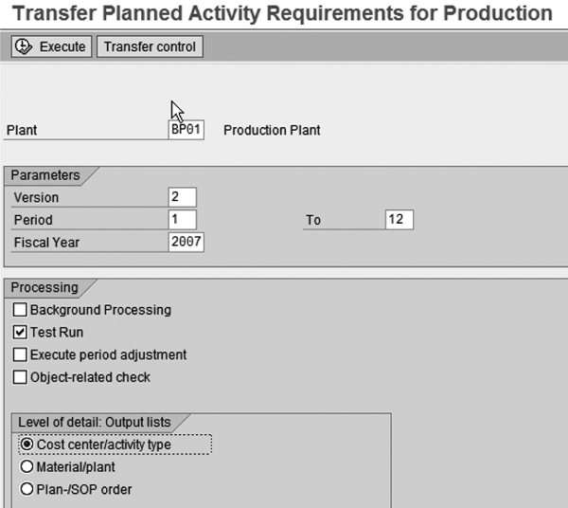Viewport: 568px width, 508px height.
Task: Click the Level of detail: Output lists header
Action: (x=102, y=422)
